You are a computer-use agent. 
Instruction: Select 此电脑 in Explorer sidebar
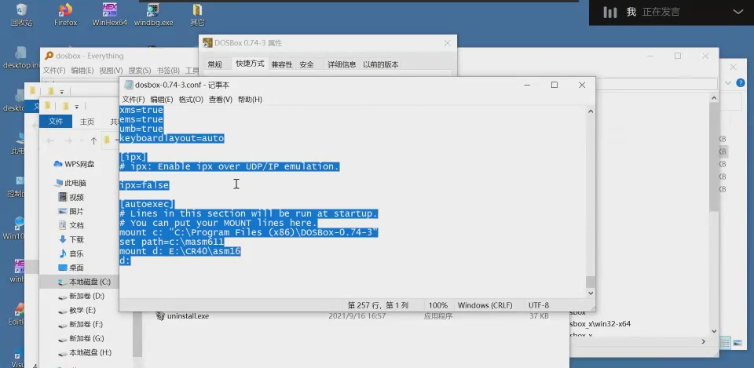point(71,183)
